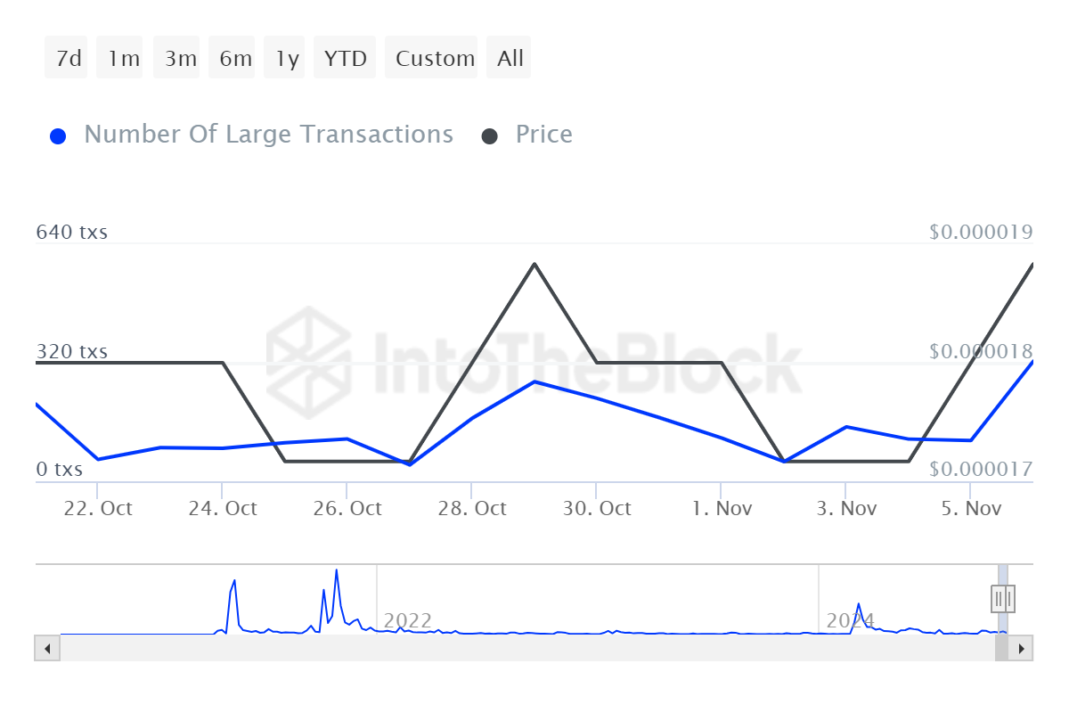
Task: Click the dark gray Price legend dot
Action: [490, 136]
